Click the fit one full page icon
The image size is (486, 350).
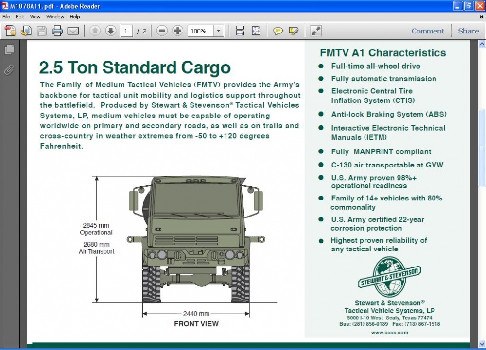[256, 31]
